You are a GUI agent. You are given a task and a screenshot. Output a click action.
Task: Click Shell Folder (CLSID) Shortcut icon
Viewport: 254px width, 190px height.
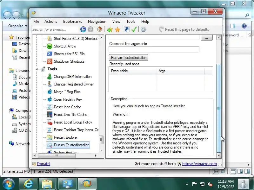50,39
